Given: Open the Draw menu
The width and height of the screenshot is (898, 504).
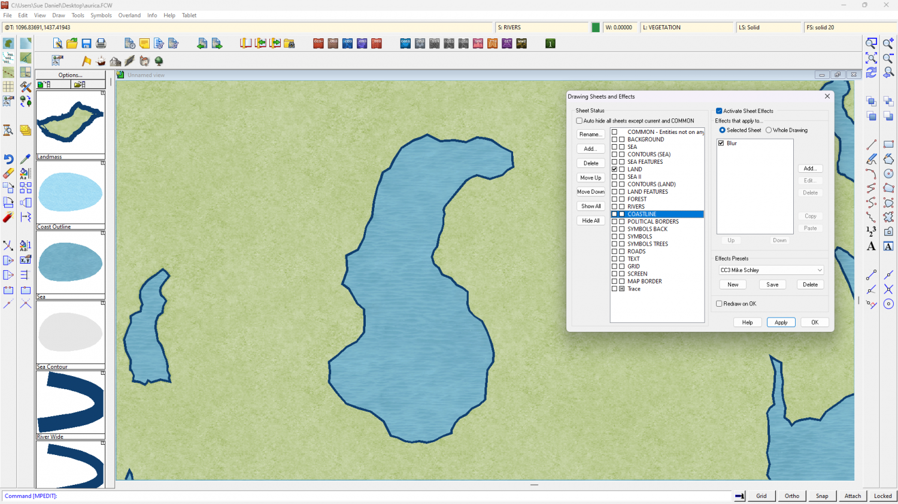Looking at the screenshot, I should click(59, 16).
